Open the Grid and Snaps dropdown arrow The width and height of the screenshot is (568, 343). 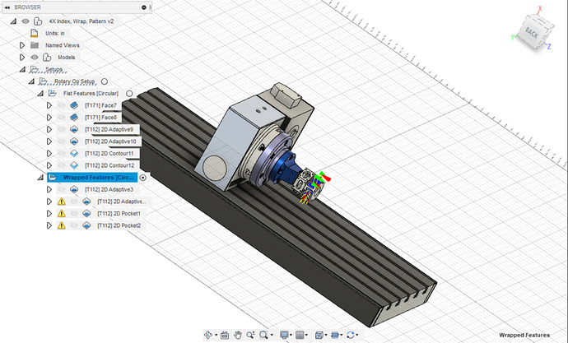pos(306,335)
